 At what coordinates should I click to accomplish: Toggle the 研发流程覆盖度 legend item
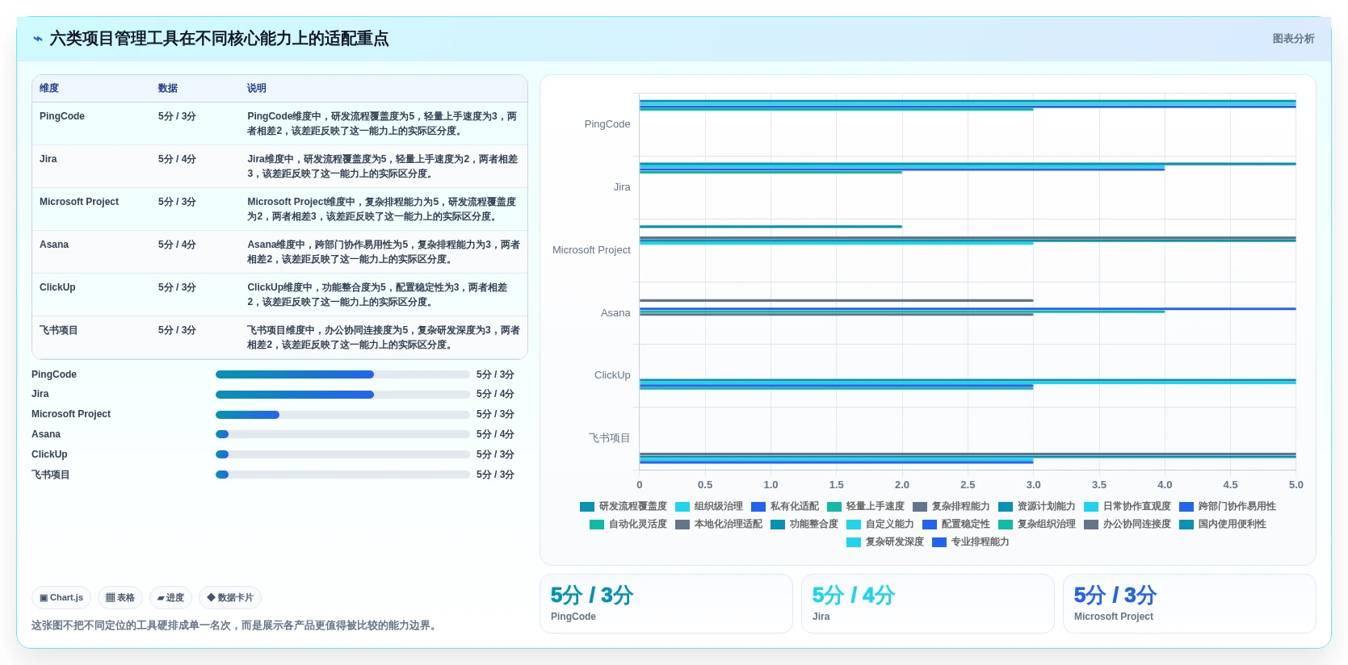[x=624, y=507]
